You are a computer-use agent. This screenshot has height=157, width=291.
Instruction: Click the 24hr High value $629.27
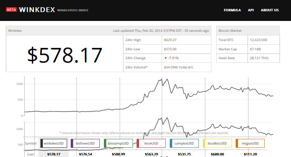tap(170, 40)
